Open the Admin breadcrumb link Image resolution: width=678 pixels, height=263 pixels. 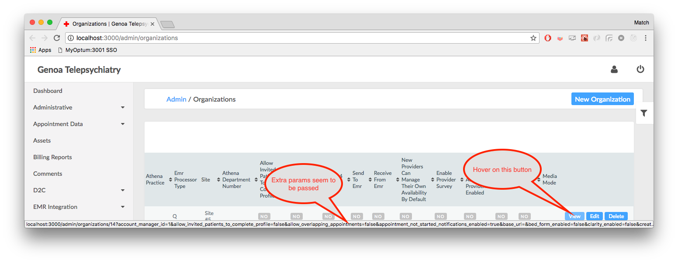[x=176, y=99]
